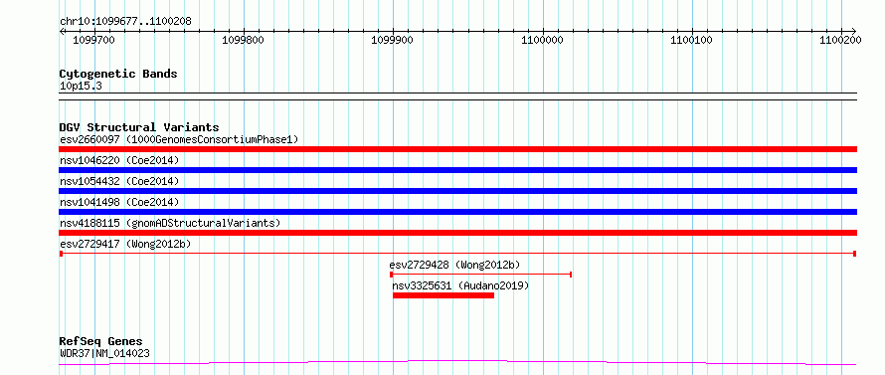Screen dimensions: 885x375
Task: Select the 10p15.3 band label
Action: [81, 86]
